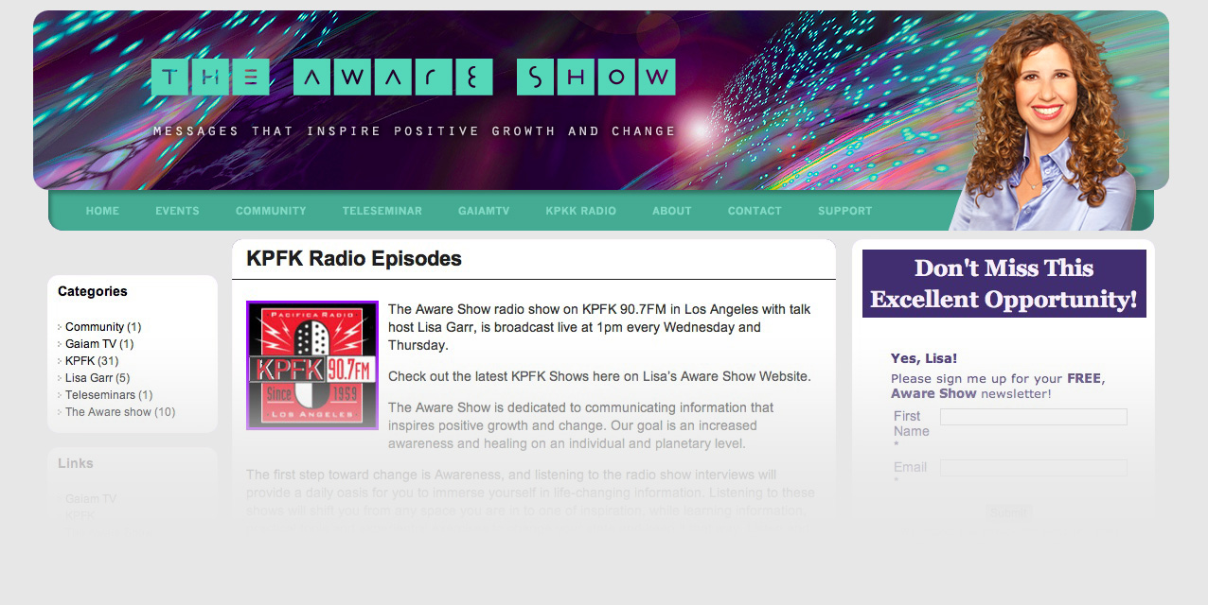Open the Lisa Garr category
Viewport: 1208px width, 605px height.
pos(89,378)
